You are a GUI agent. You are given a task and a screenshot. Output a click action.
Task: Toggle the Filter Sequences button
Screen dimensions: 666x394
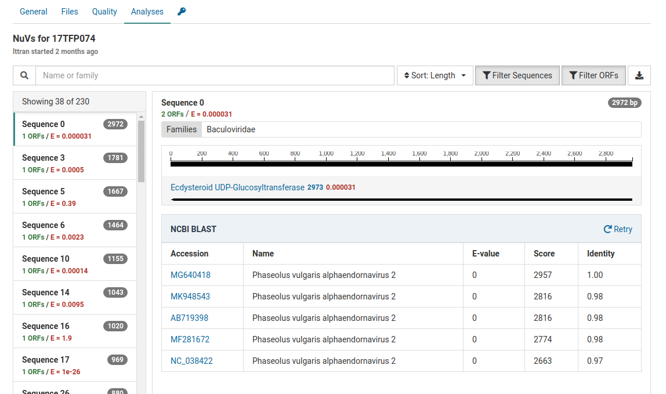click(x=517, y=75)
